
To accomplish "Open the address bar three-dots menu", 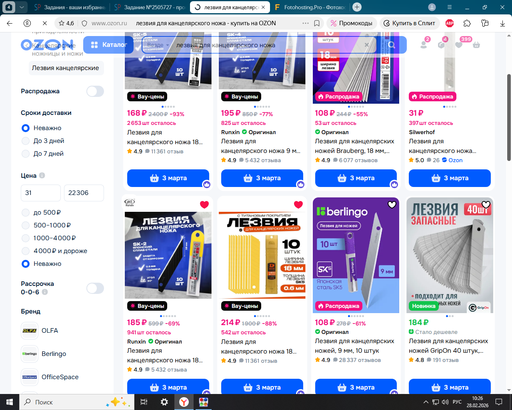I will click(x=306, y=23).
